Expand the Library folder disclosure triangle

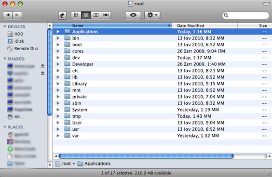coord(58,84)
